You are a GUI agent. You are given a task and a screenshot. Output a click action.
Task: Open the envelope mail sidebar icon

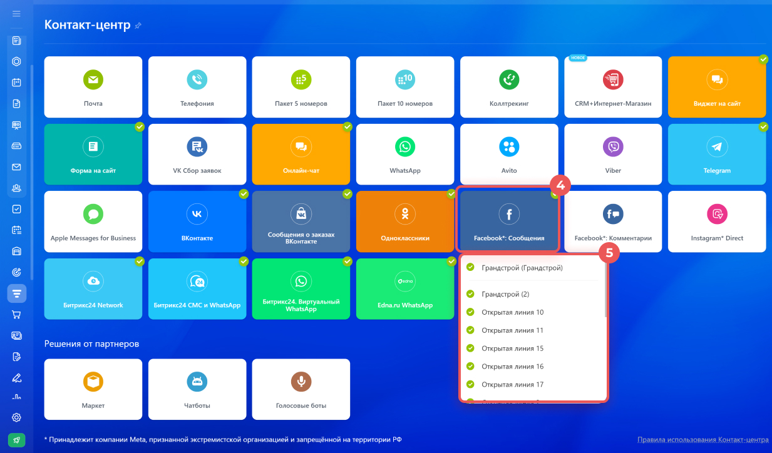pos(17,167)
